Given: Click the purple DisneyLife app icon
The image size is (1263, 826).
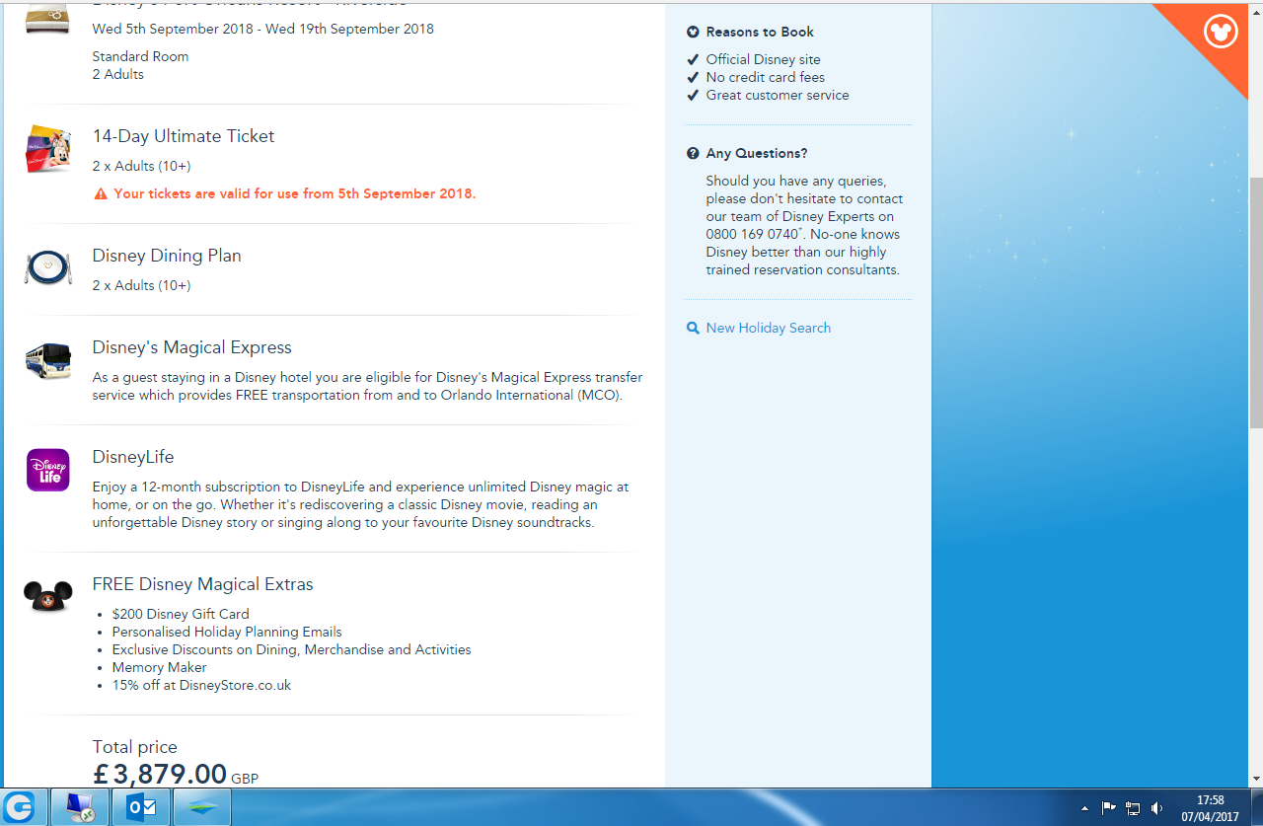Looking at the screenshot, I should [x=47, y=470].
